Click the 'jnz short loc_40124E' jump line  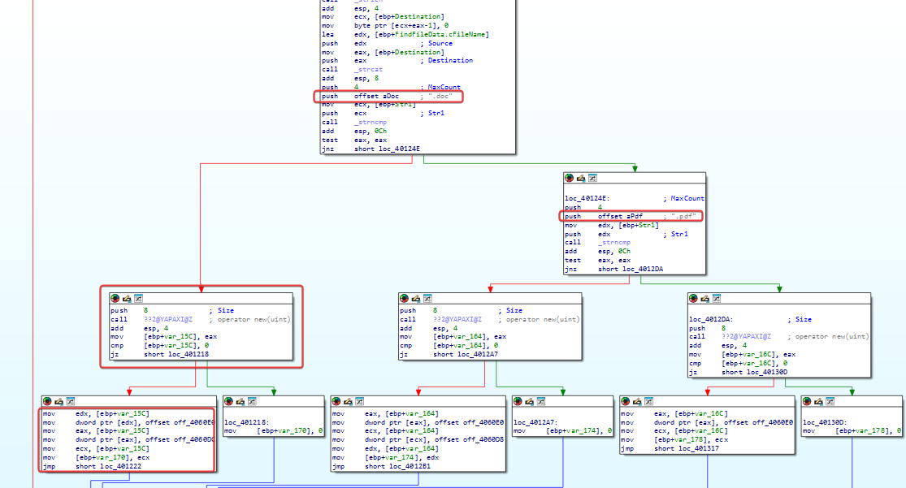click(x=371, y=149)
